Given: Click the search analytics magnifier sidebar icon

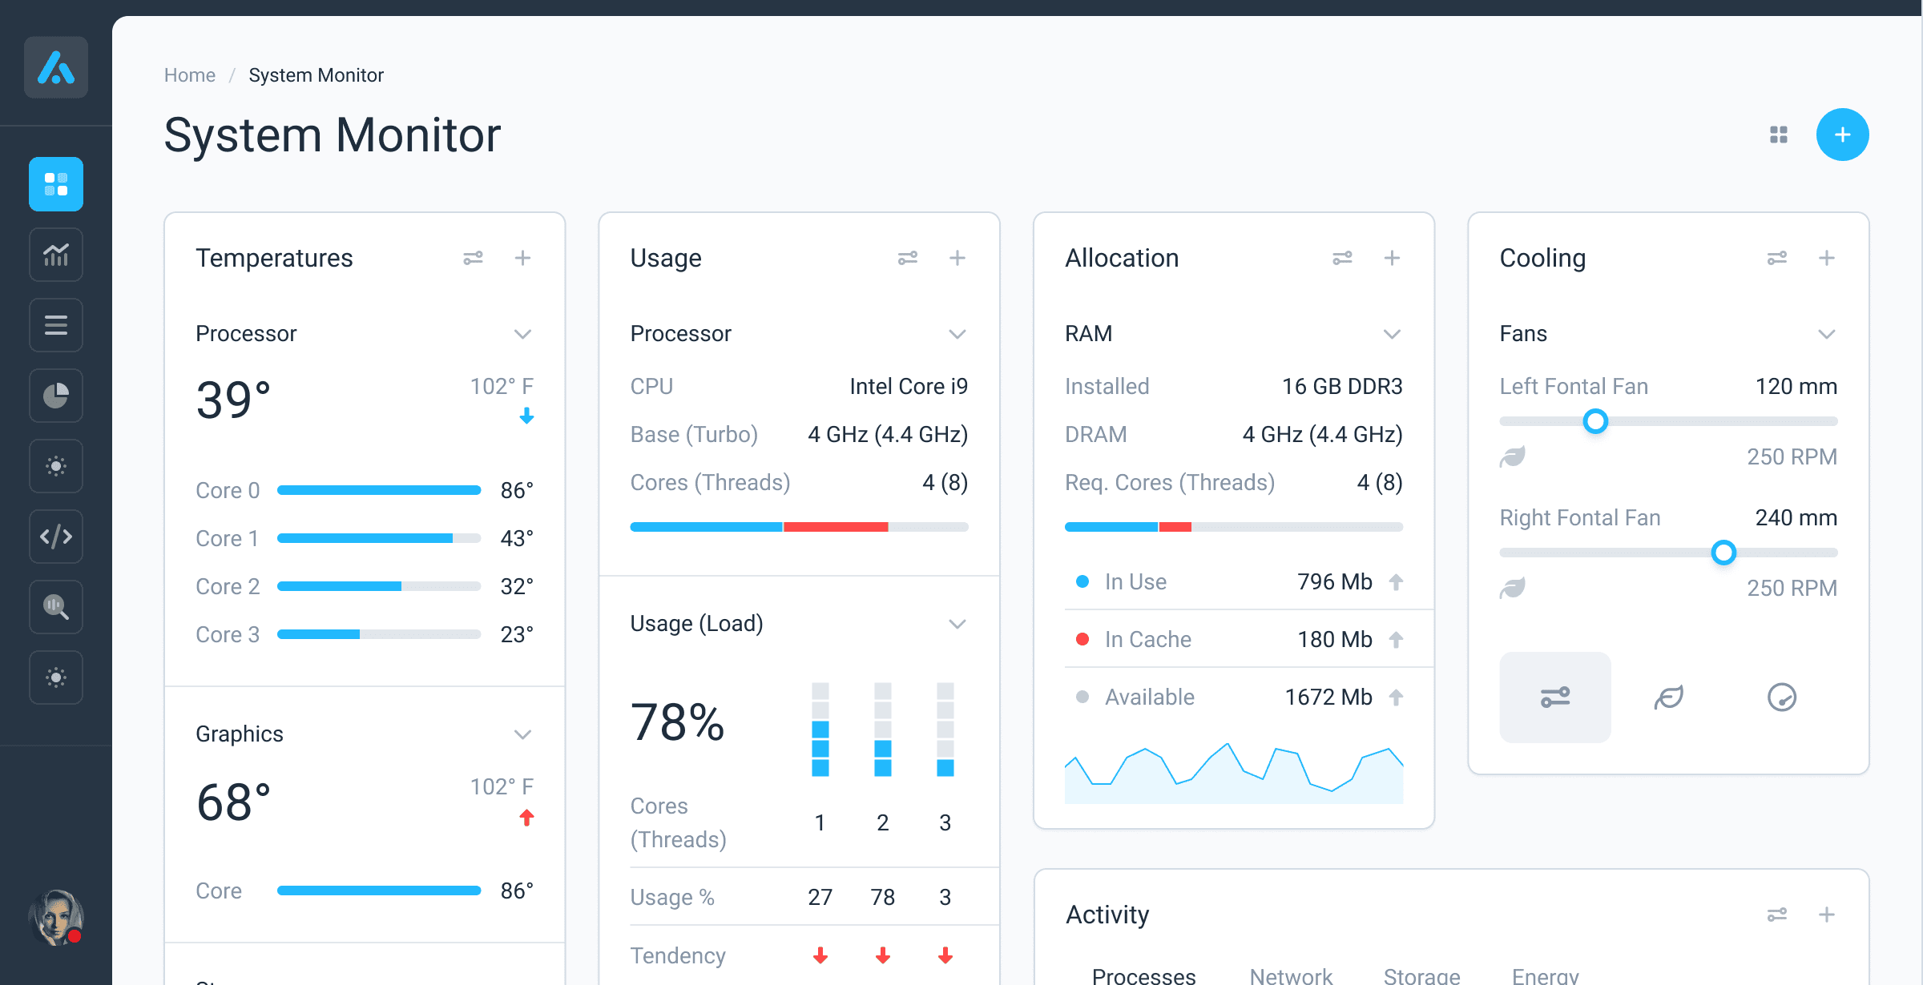Looking at the screenshot, I should (x=56, y=607).
